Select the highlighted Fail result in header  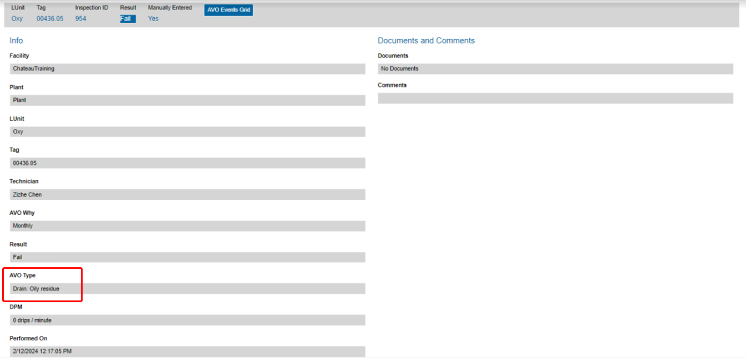(x=128, y=19)
